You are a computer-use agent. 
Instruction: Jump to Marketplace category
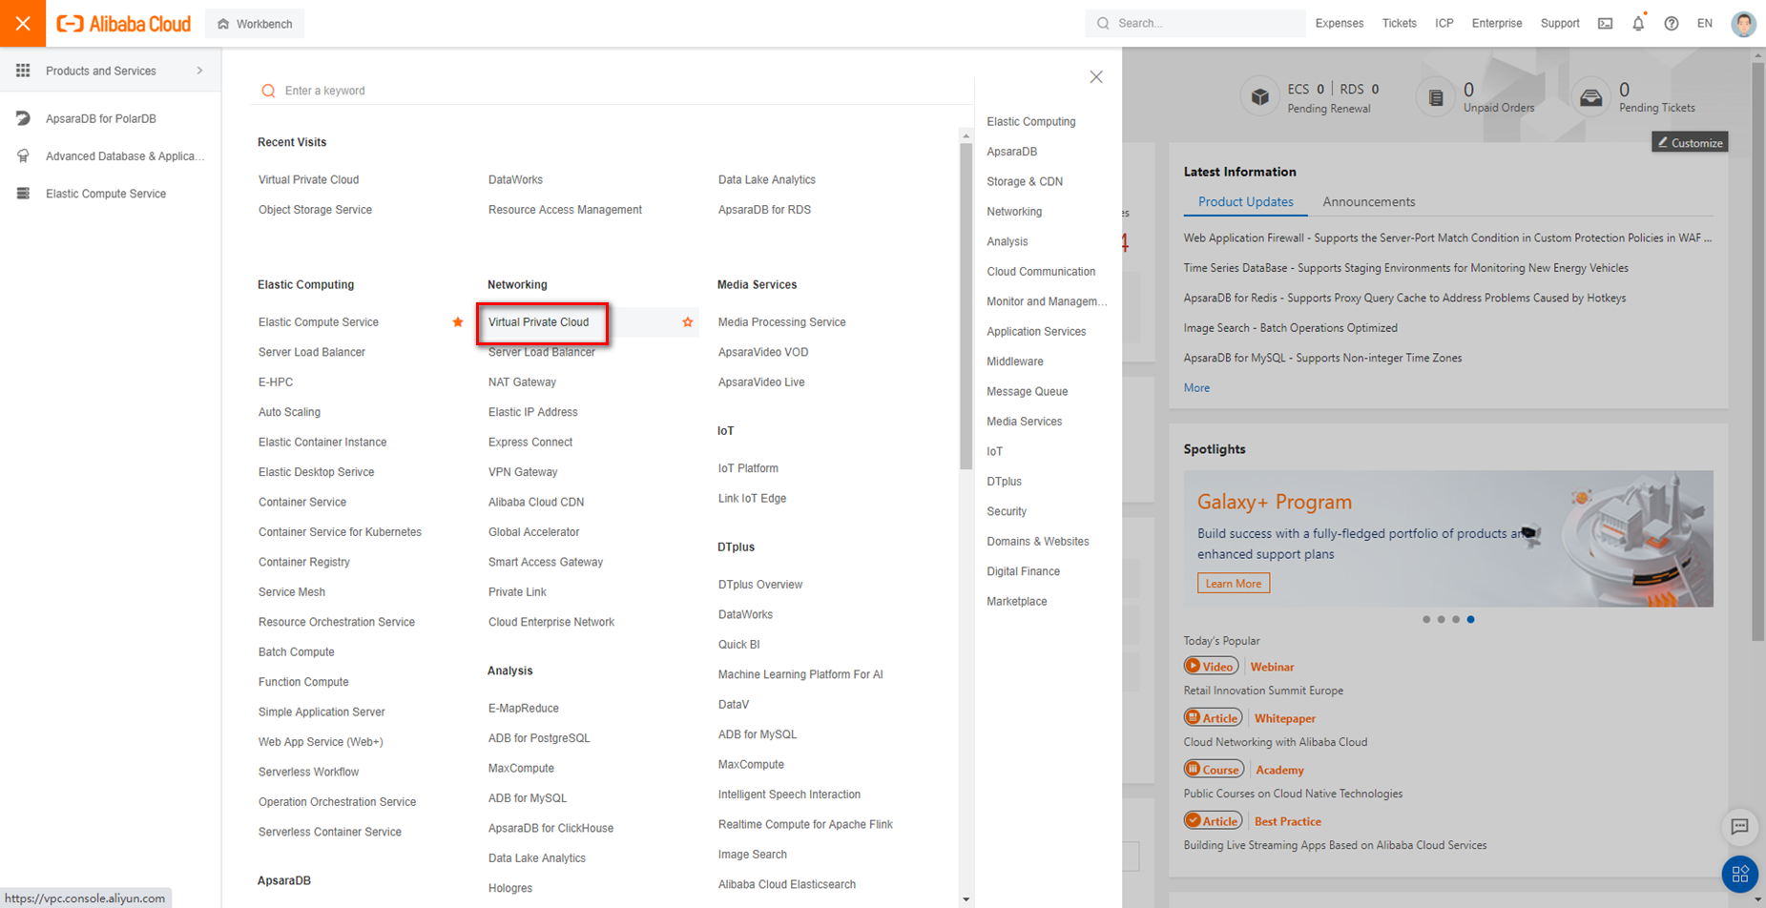[x=1017, y=602]
